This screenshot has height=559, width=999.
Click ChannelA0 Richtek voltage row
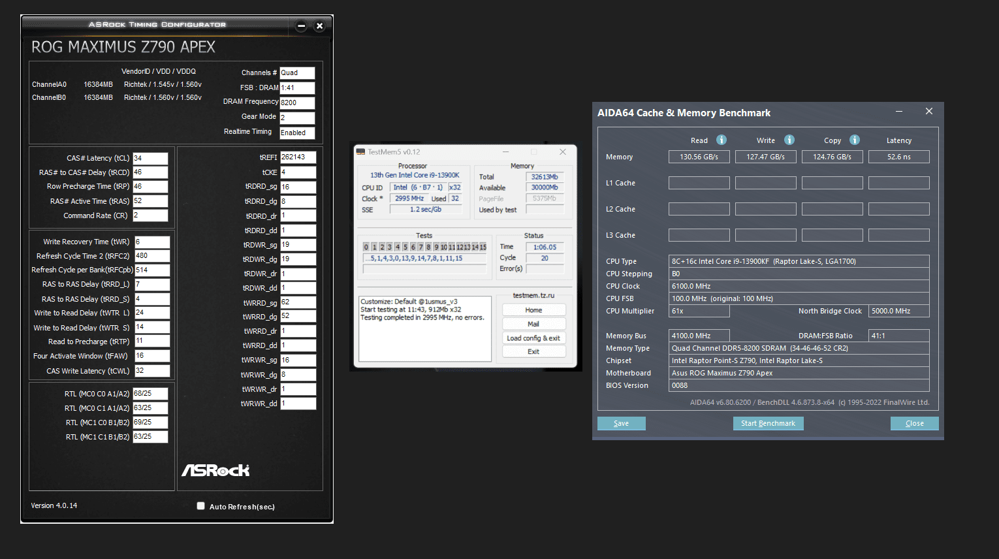[x=117, y=84]
